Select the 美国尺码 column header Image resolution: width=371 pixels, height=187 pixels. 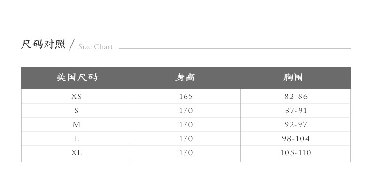[77, 77]
